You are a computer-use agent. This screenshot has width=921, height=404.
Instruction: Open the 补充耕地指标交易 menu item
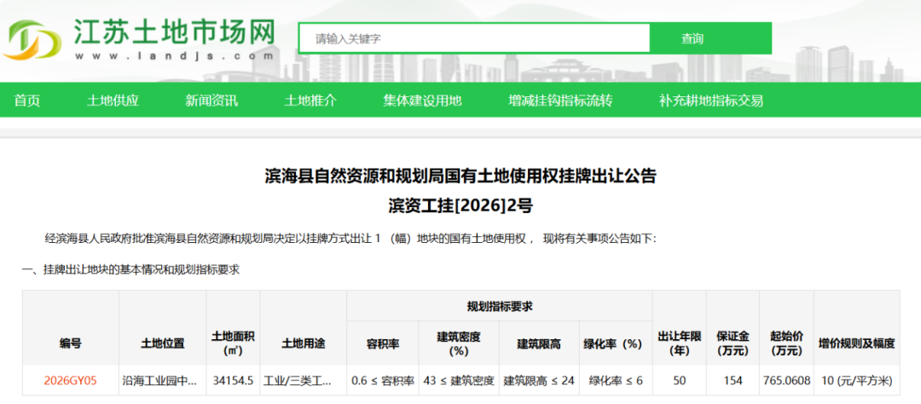(x=711, y=101)
